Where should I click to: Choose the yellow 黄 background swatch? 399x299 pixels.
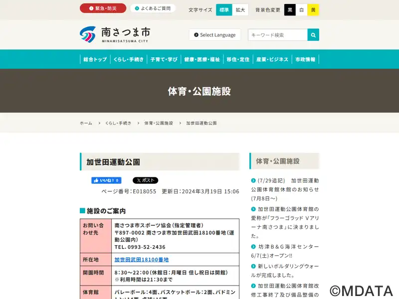(313, 10)
